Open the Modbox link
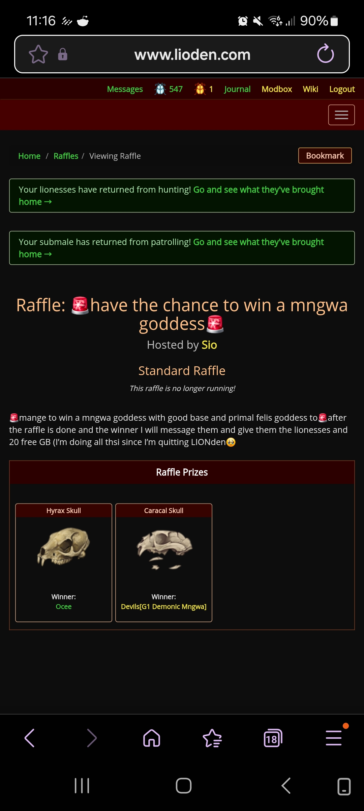The image size is (364, 811). pyautogui.click(x=277, y=89)
